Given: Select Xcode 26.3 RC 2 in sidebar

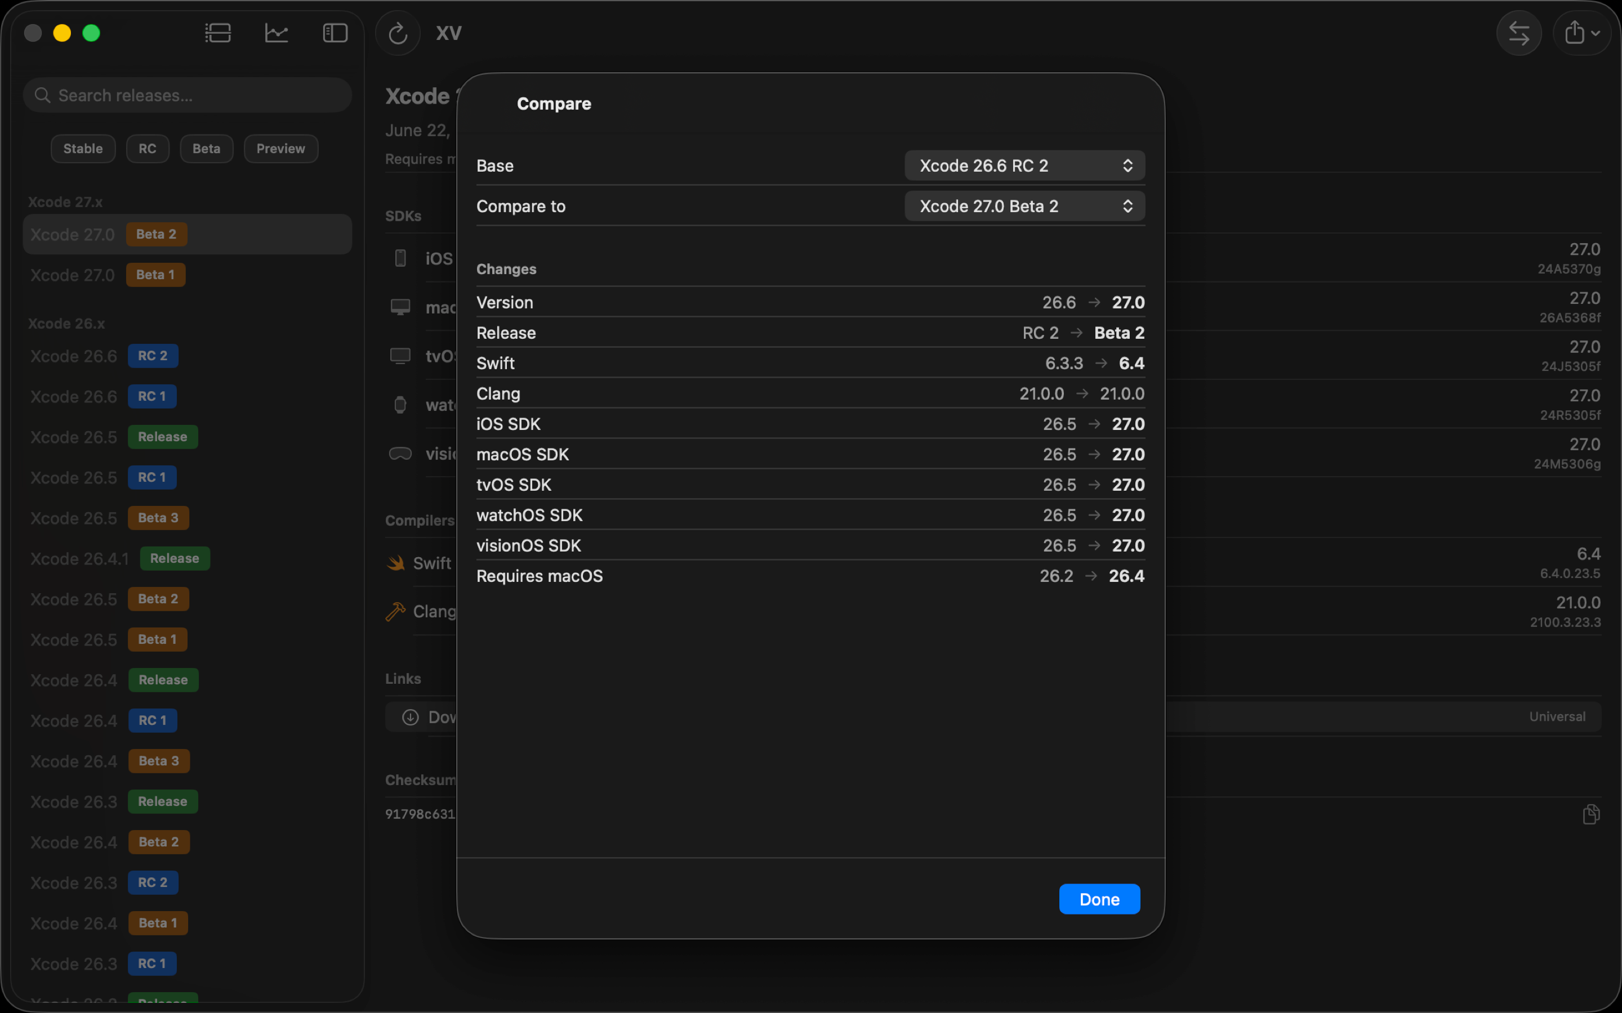Looking at the screenshot, I should point(187,883).
